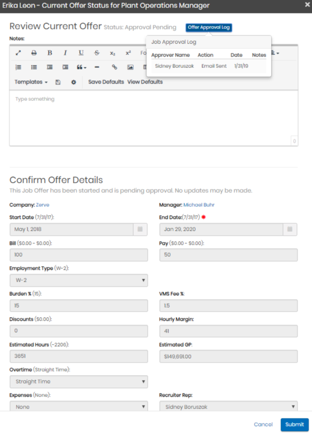
Task: Click the print icon in editor toolbar
Action: [34, 53]
